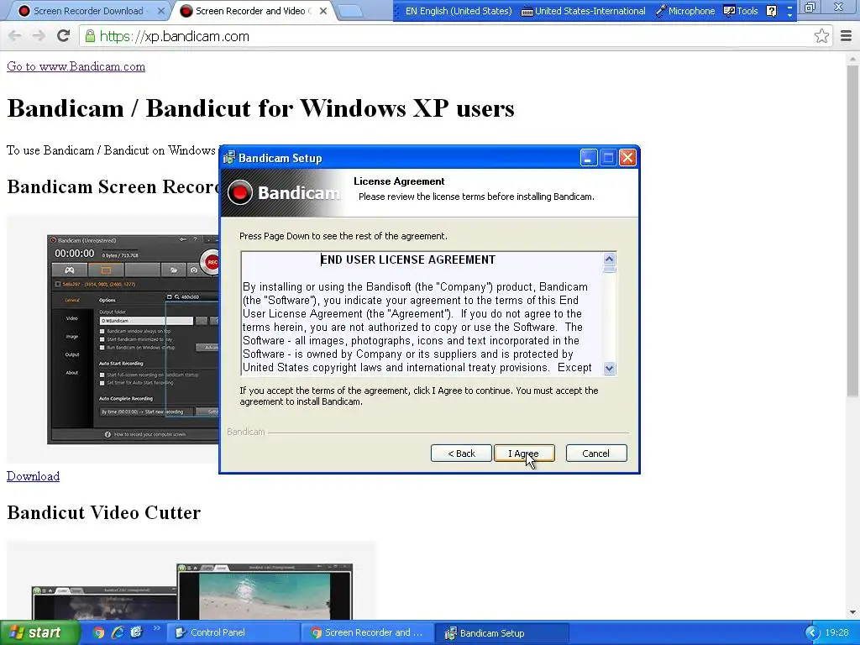Click the taskbar clock showing 19:28

[836, 632]
